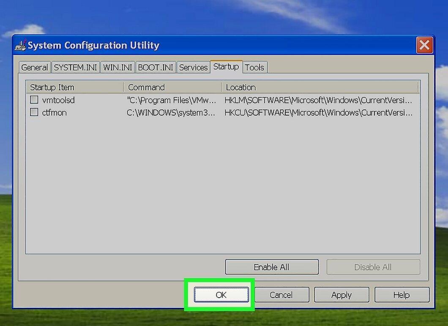Click the Enable All button

click(x=272, y=267)
